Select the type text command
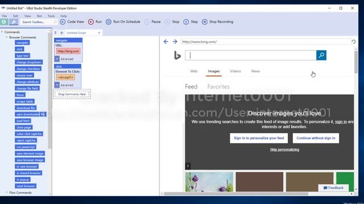The width and height of the screenshot is (364, 204). coord(23,56)
